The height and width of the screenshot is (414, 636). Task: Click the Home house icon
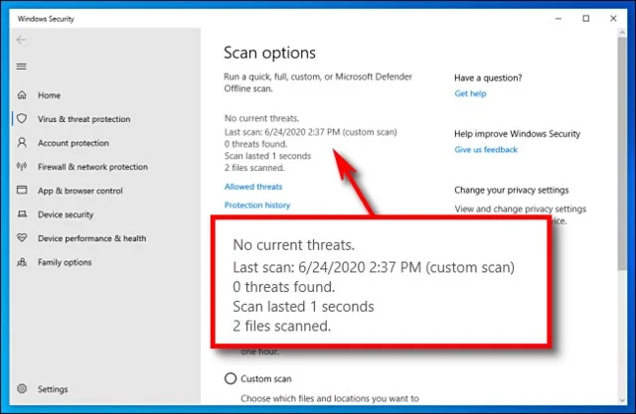[x=22, y=94]
